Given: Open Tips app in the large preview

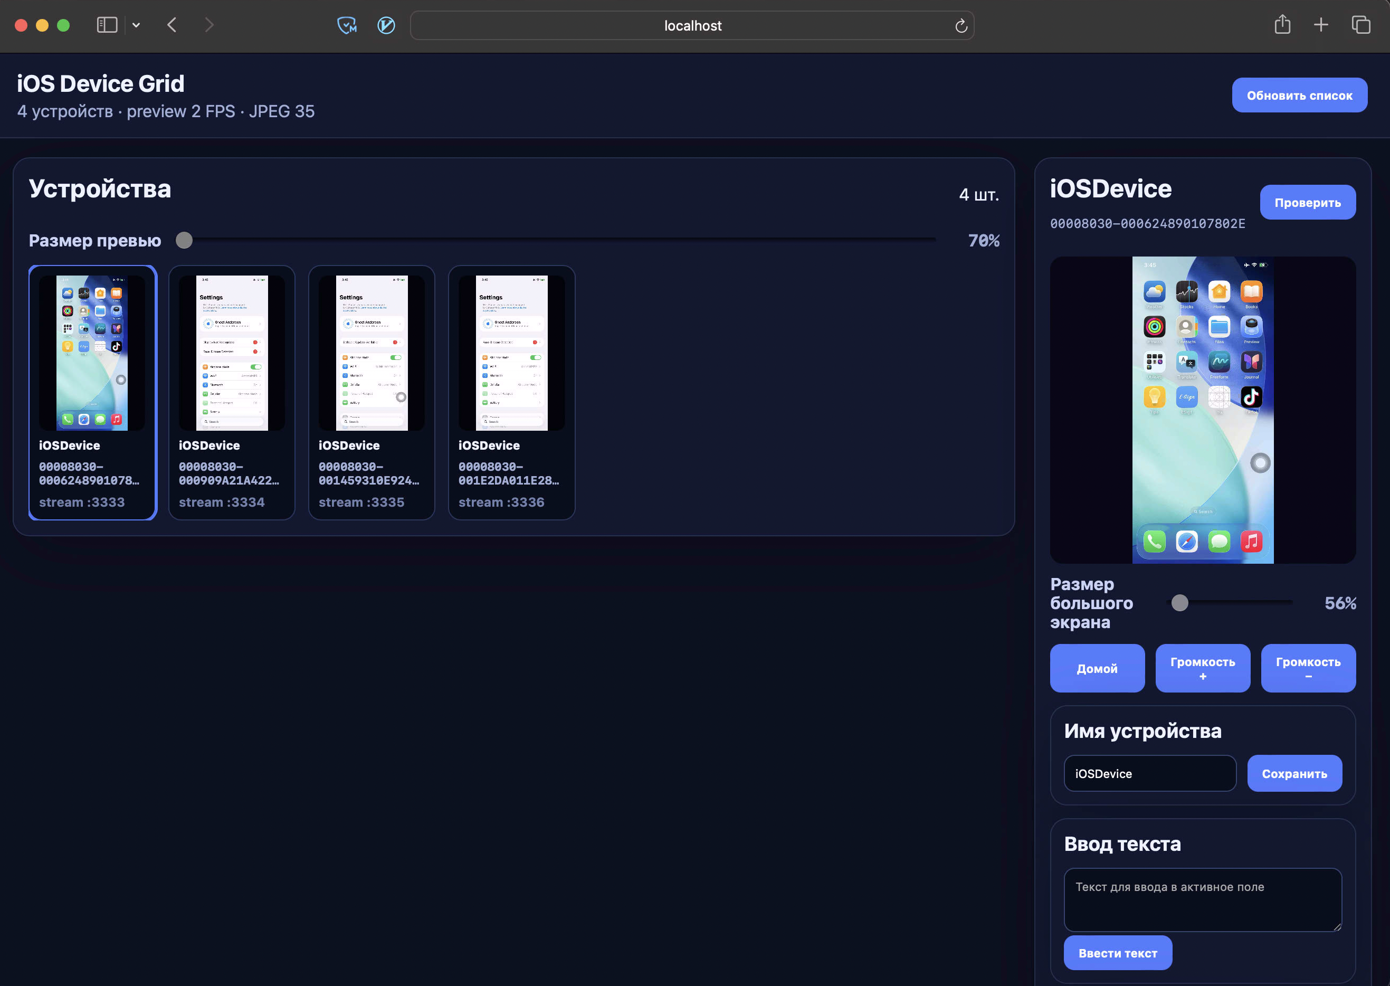Looking at the screenshot, I should [1154, 397].
